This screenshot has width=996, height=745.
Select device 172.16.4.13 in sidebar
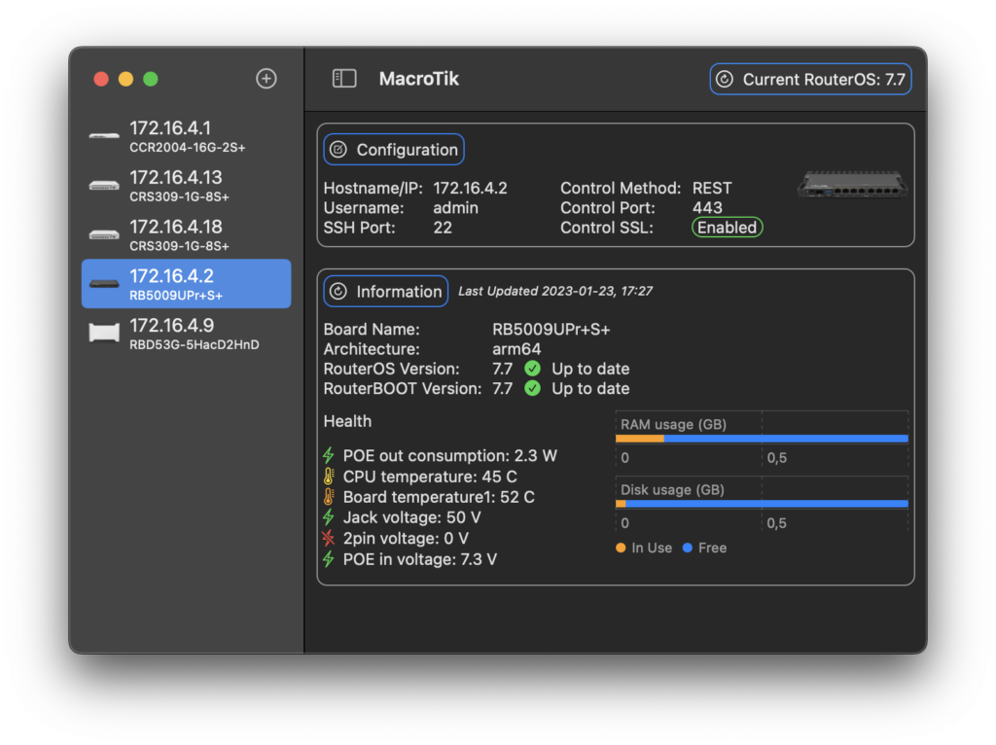[187, 186]
